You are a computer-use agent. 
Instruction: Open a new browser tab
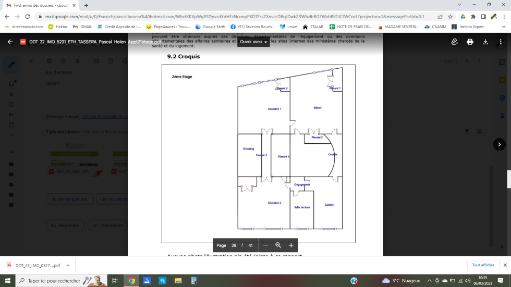click(x=86, y=5)
